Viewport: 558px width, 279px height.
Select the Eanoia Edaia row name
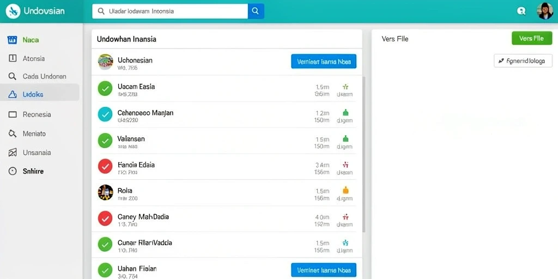(136, 165)
